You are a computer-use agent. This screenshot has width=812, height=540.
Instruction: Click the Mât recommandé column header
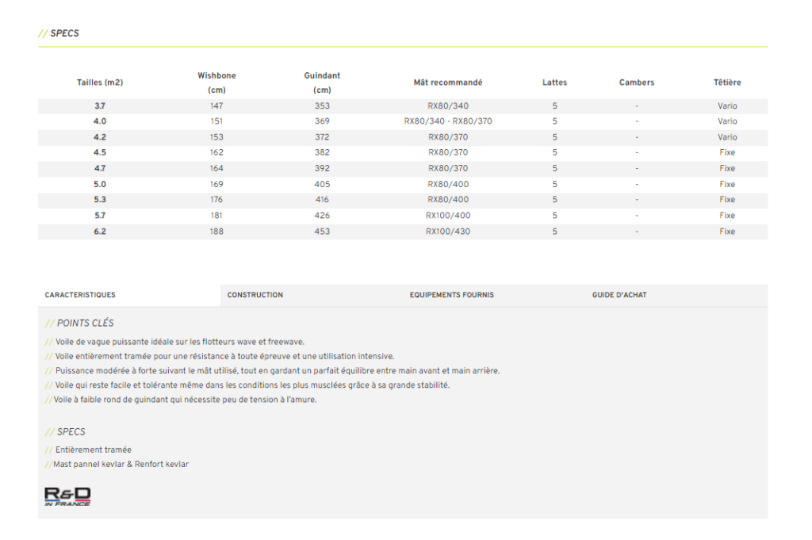448,82
